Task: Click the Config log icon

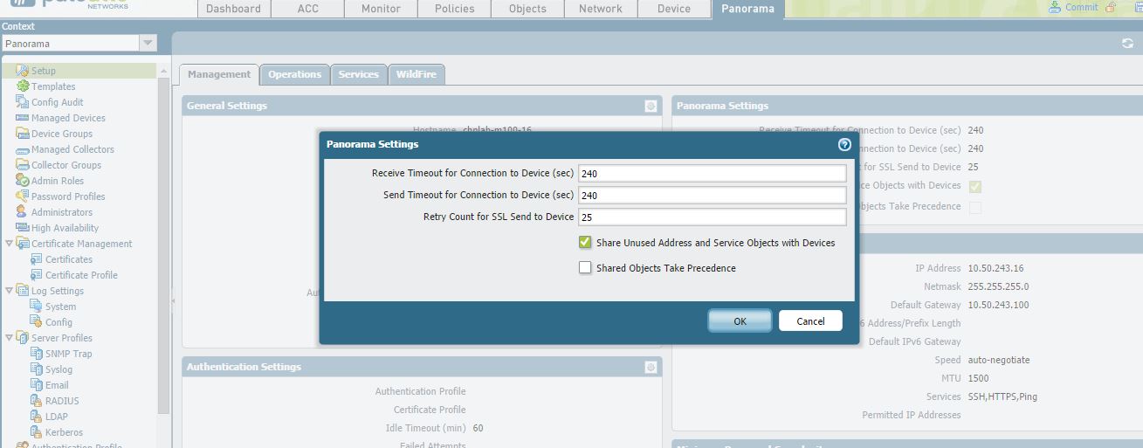Action: pos(37,322)
